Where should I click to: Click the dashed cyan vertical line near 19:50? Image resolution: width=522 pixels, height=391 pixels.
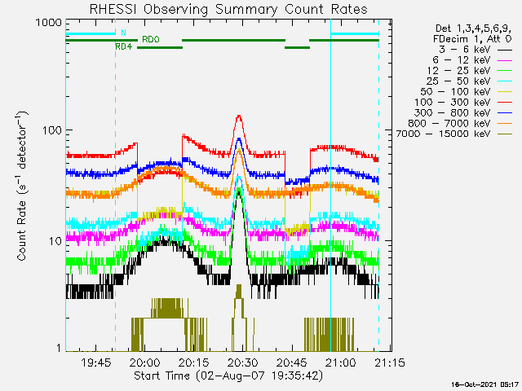tap(116, 185)
